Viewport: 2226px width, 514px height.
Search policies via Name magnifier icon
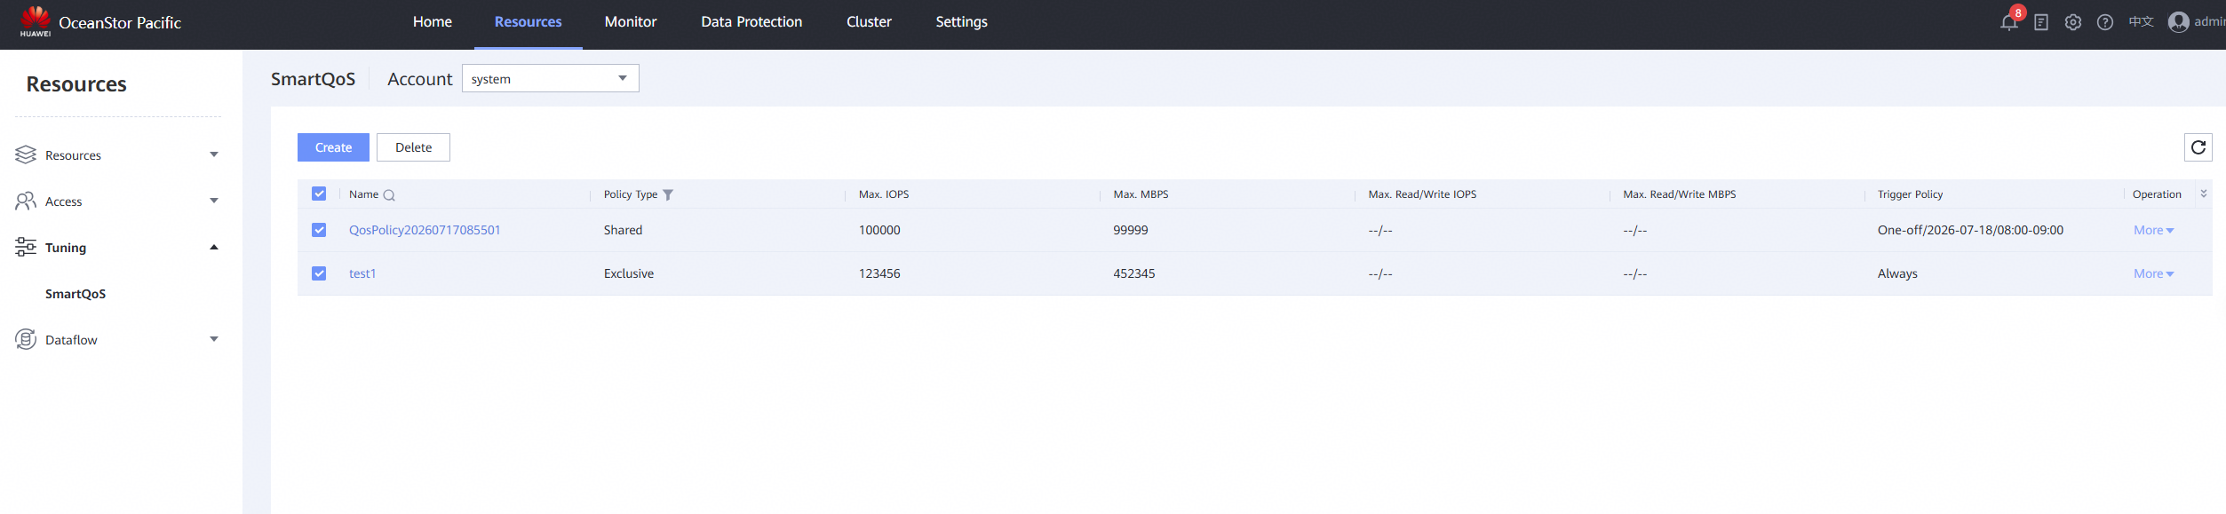(389, 195)
